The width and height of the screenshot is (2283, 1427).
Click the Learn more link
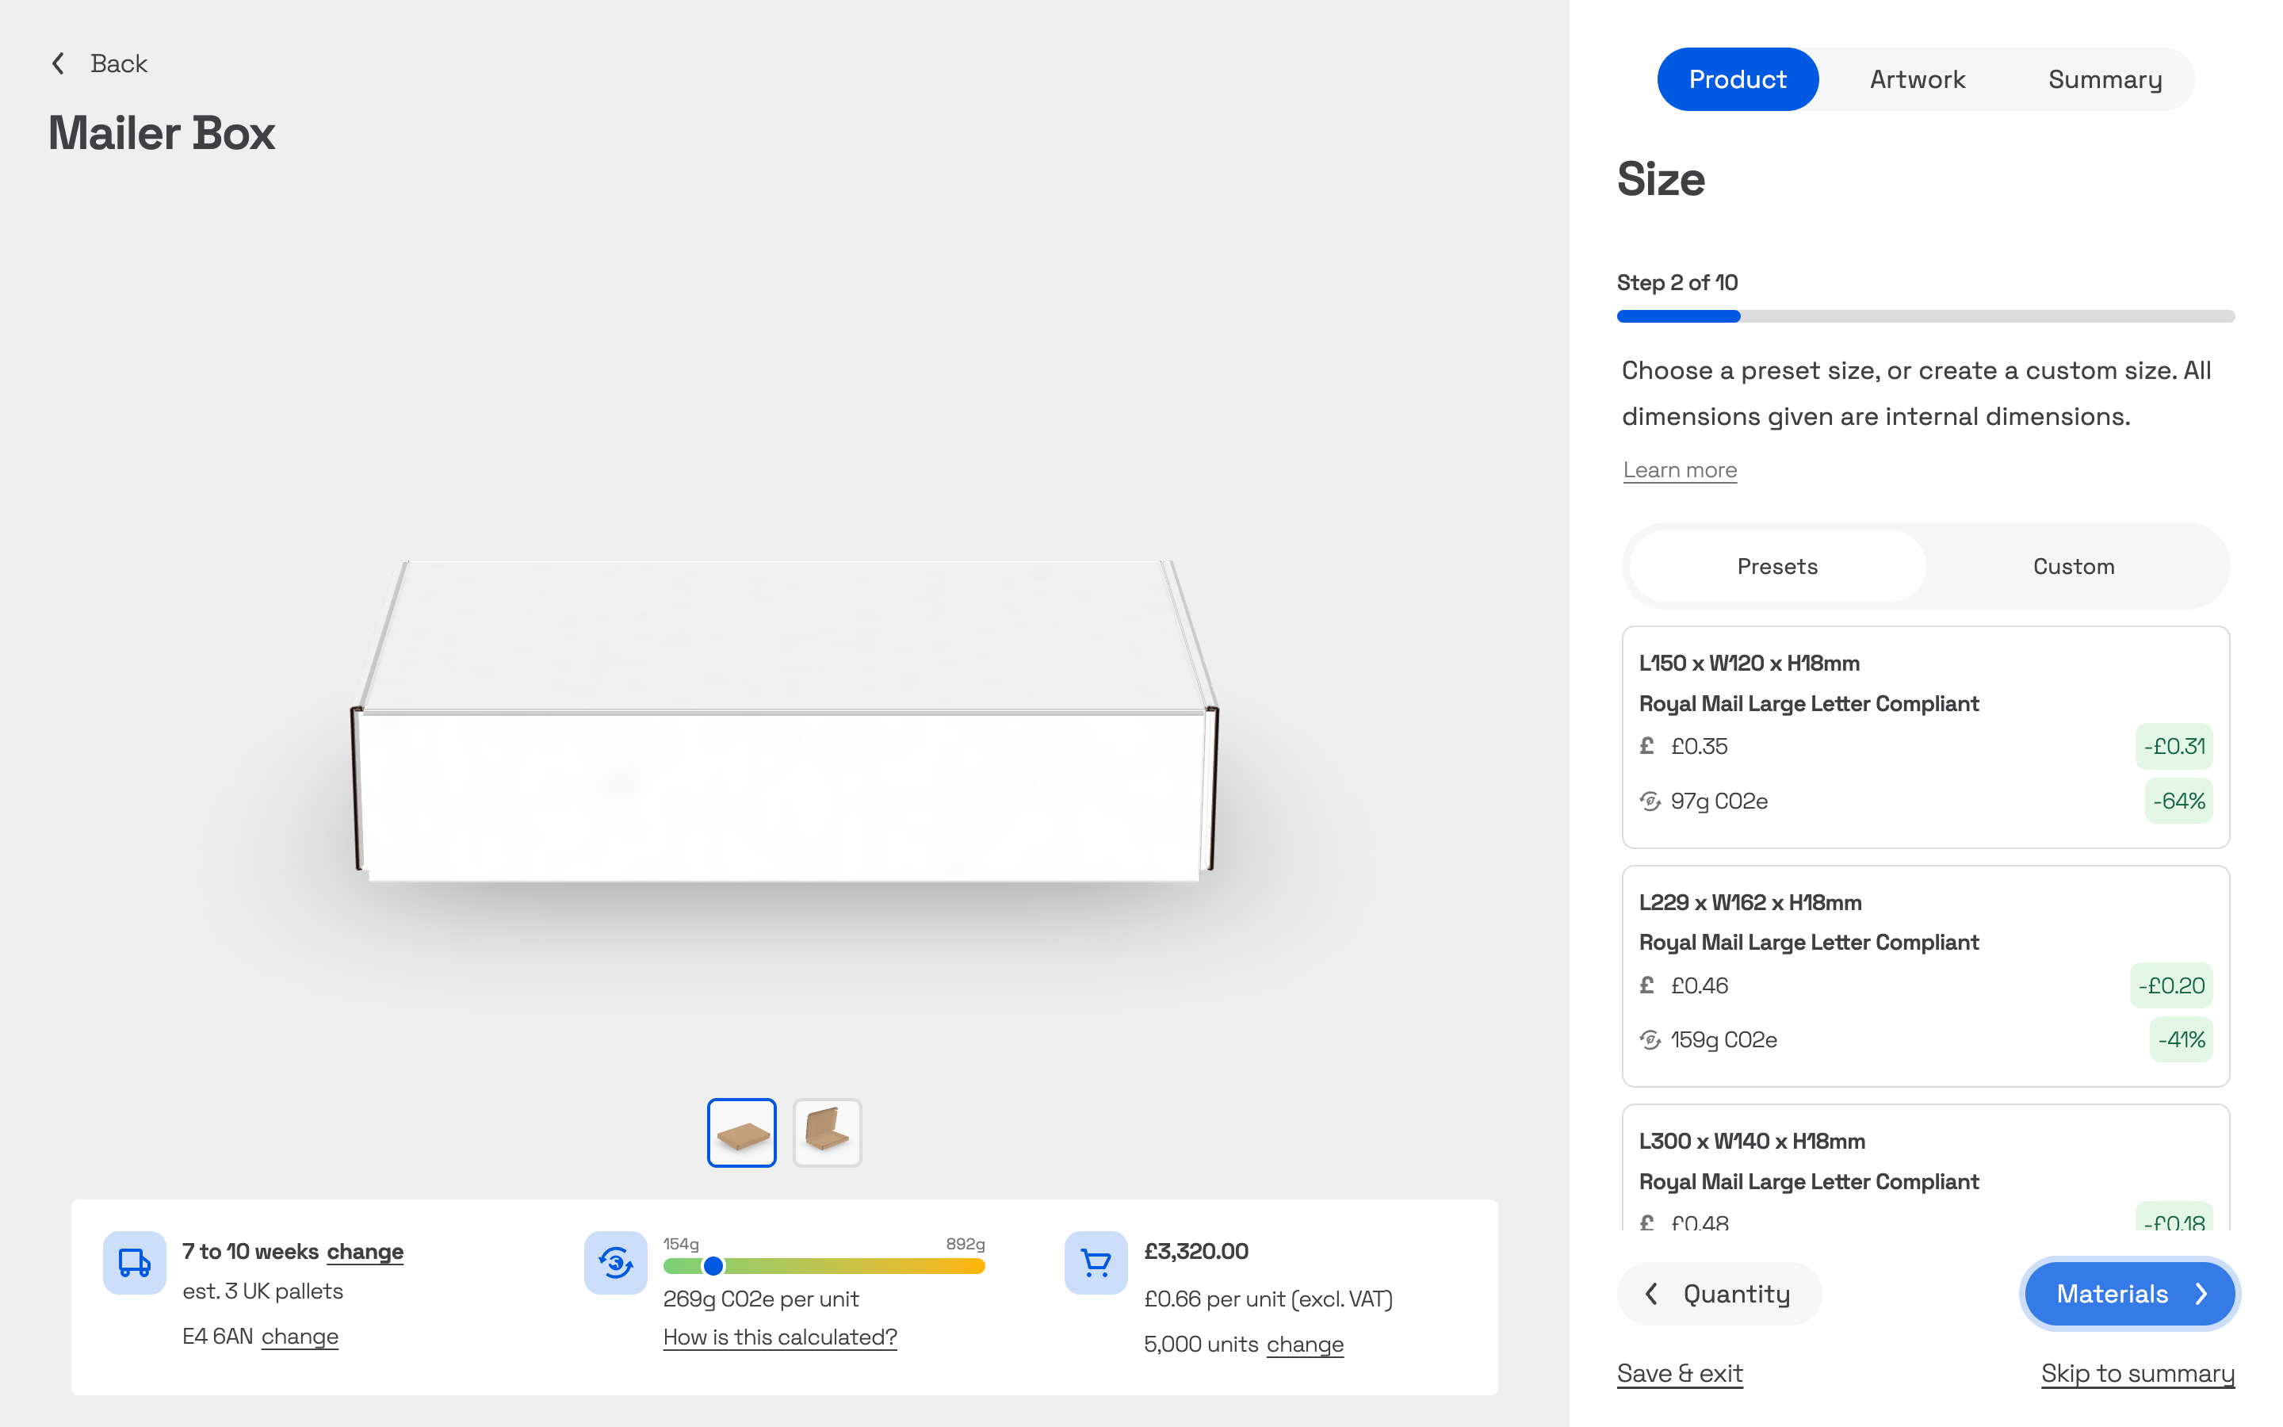pyautogui.click(x=1679, y=470)
